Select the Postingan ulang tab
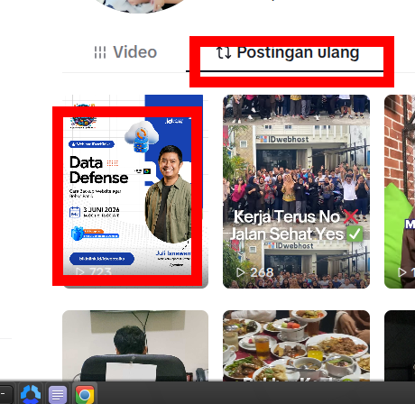This screenshot has height=404, width=415. click(x=288, y=53)
